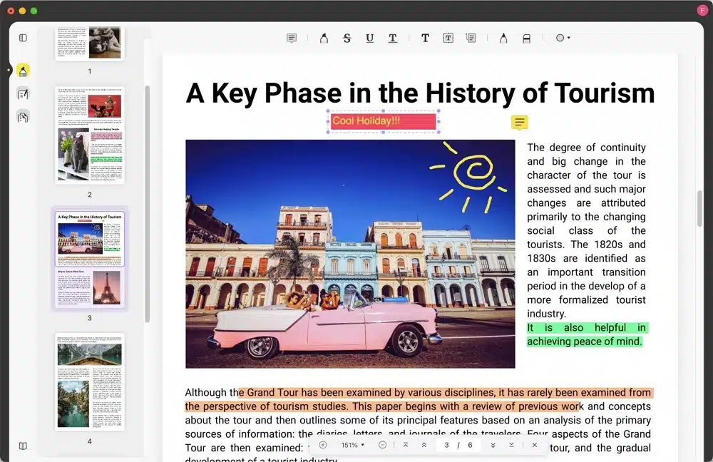Select page 2 thumbnail in sidebar
Screen dimensions: 713x462
point(89,137)
